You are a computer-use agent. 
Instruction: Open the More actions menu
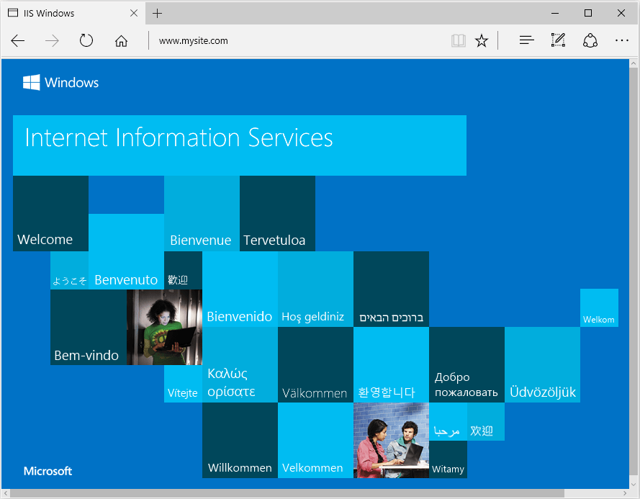[x=622, y=40]
